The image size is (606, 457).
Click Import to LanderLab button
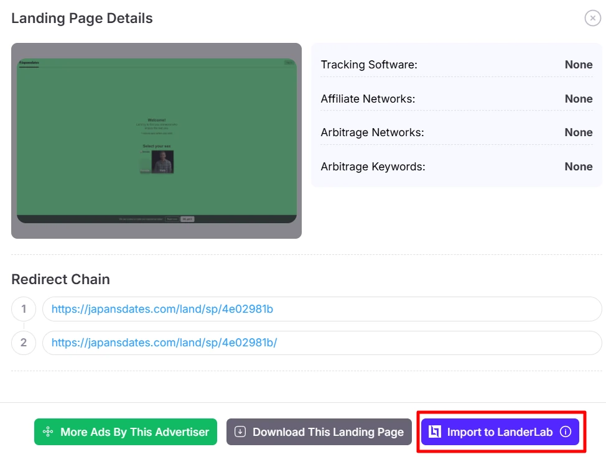(x=500, y=432)
